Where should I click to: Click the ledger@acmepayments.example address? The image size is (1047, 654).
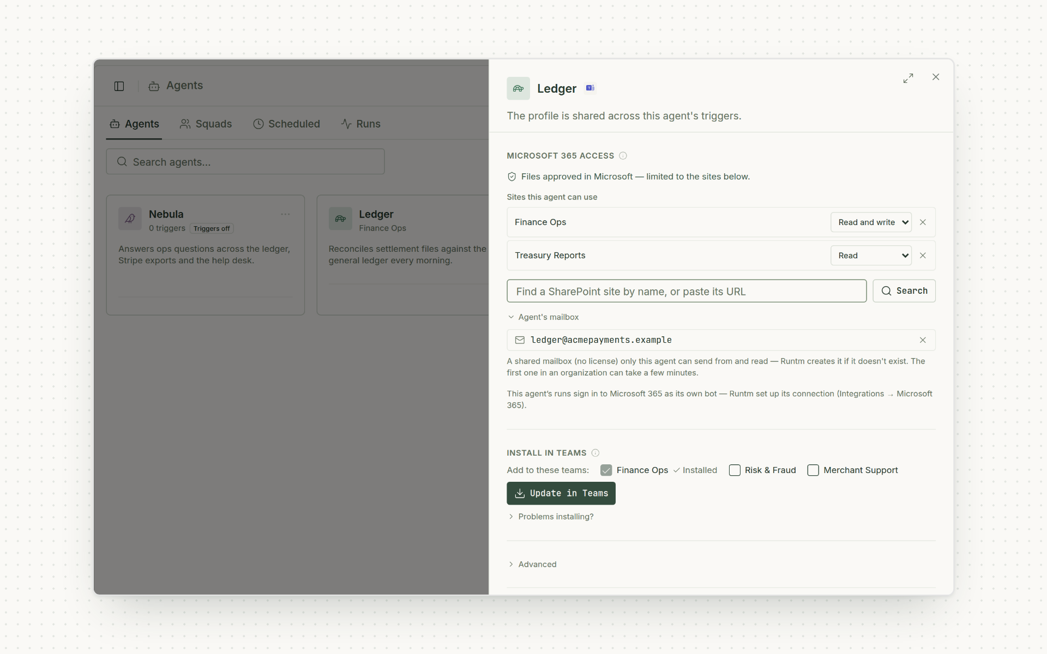point(601,340)
